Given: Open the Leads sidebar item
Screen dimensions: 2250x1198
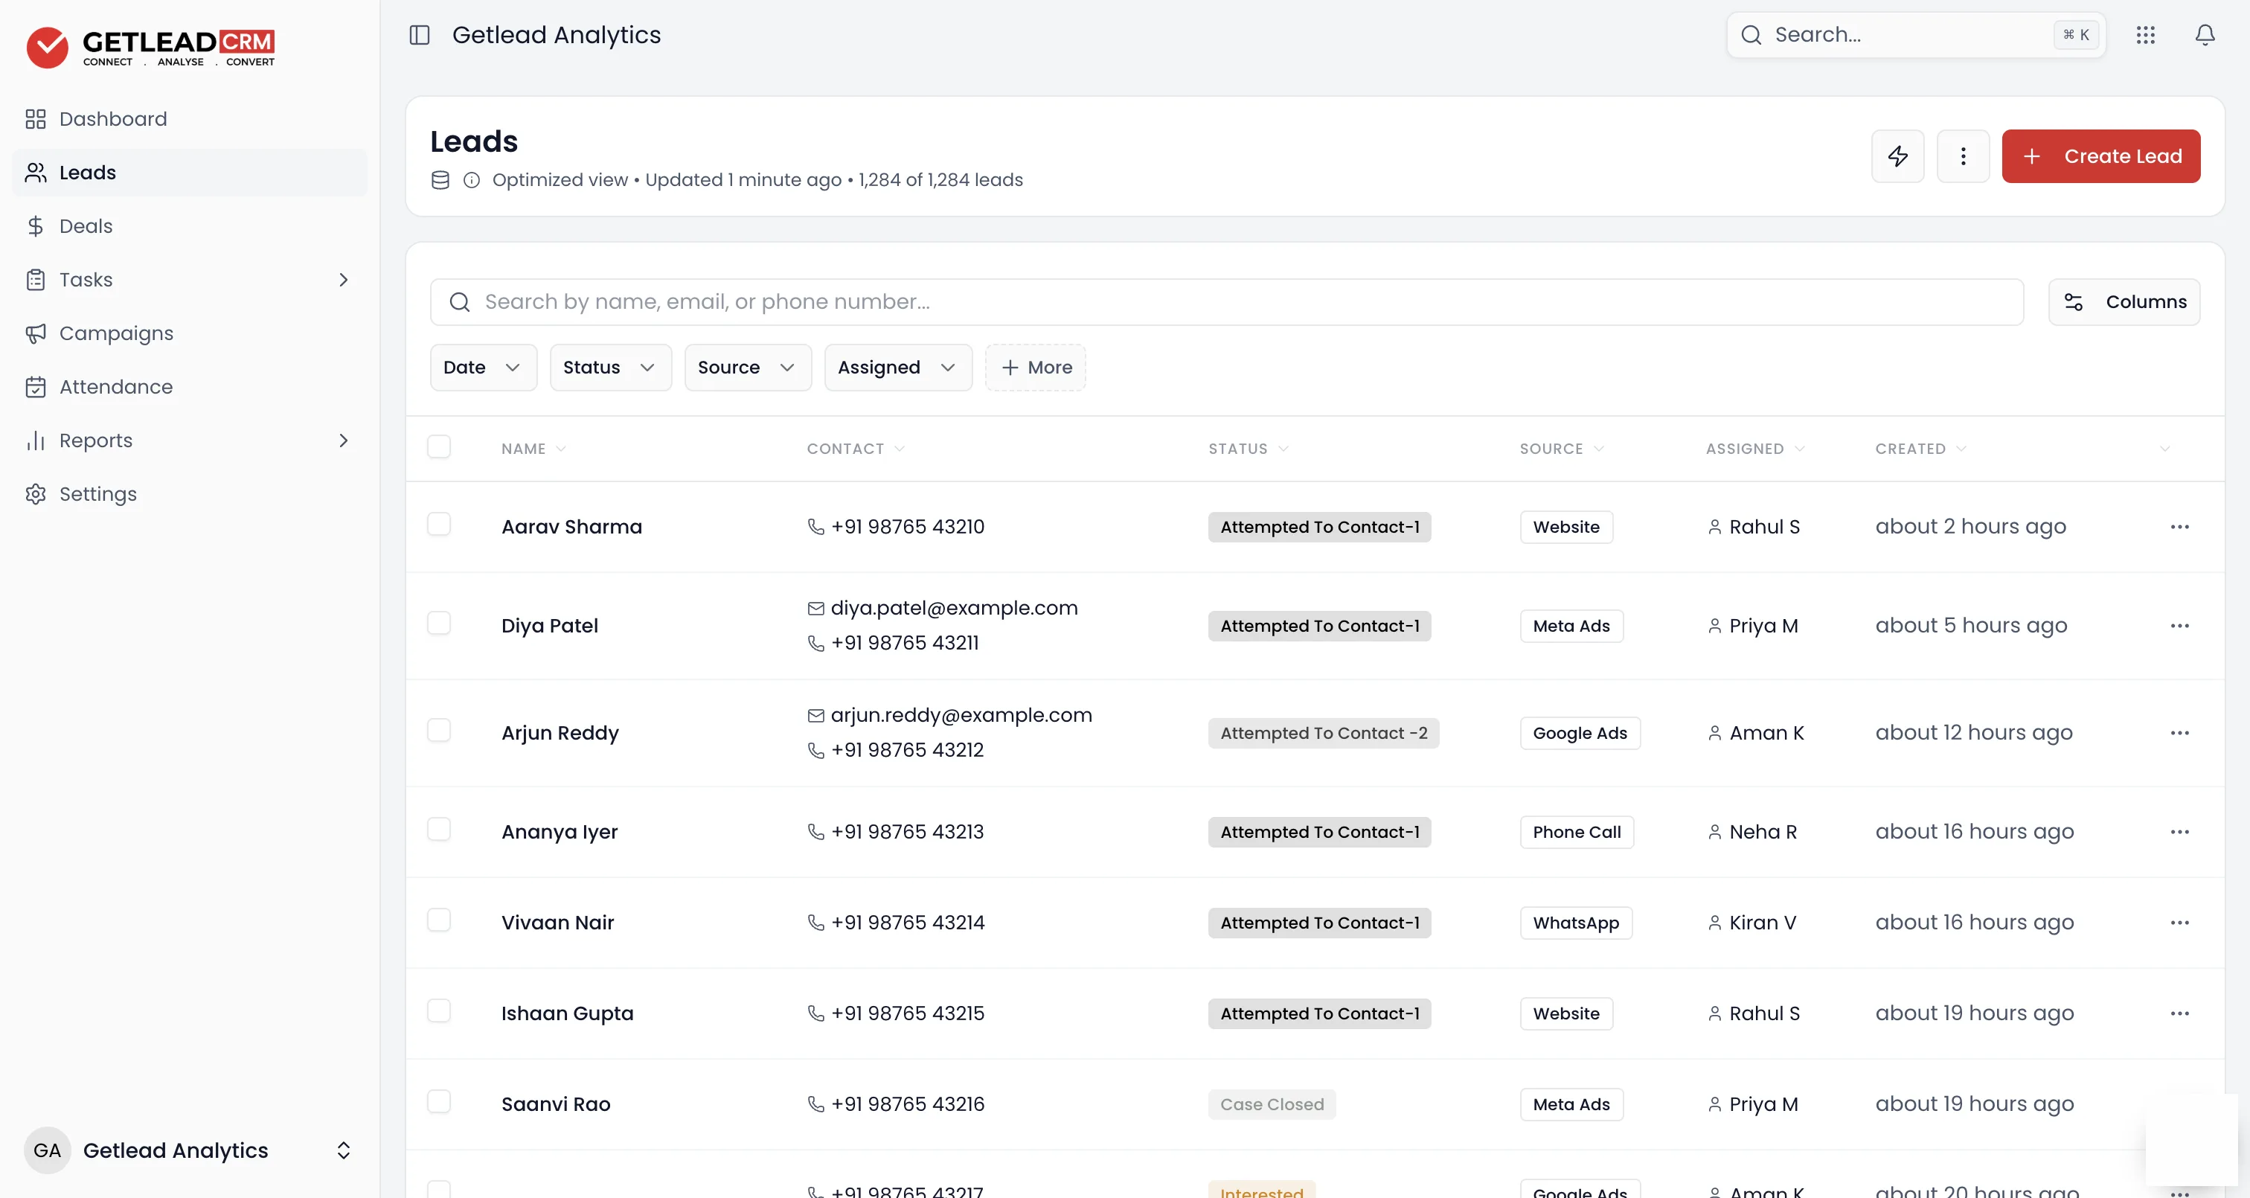Looking at the screenshot, I should point(190,172).
